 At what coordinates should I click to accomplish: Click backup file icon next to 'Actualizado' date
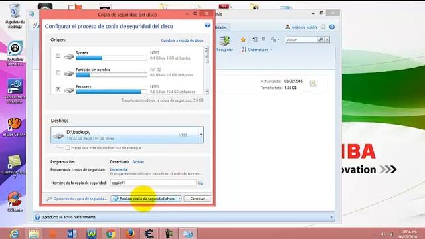(x=313, y=83)
